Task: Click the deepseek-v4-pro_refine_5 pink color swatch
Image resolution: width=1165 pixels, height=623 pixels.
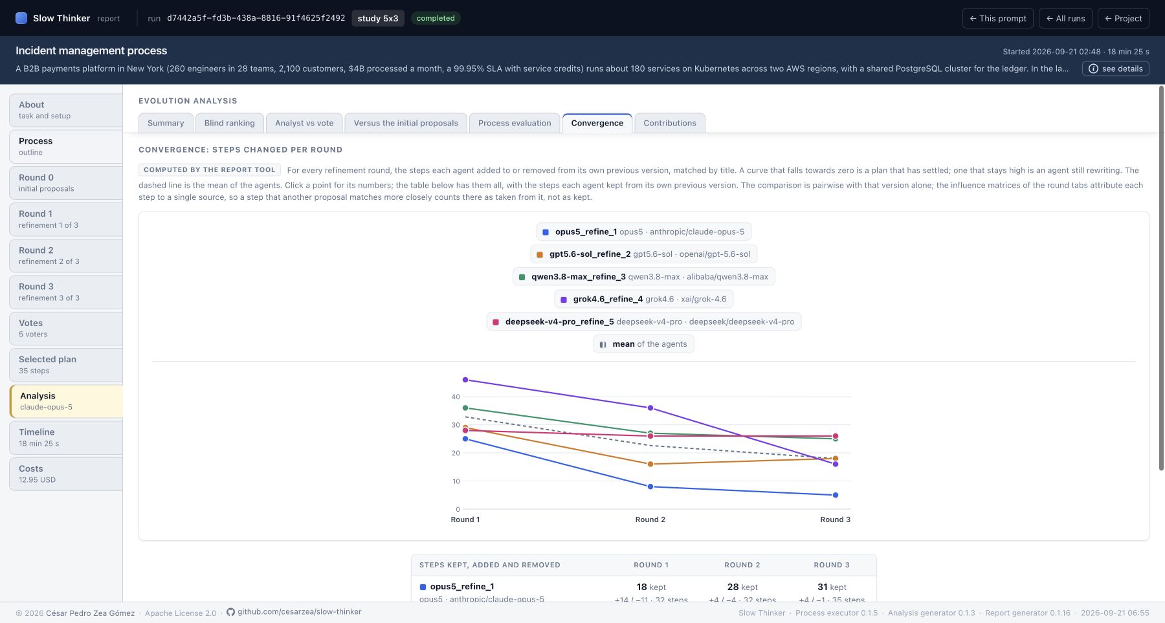Action: click(x=496, y=322)
